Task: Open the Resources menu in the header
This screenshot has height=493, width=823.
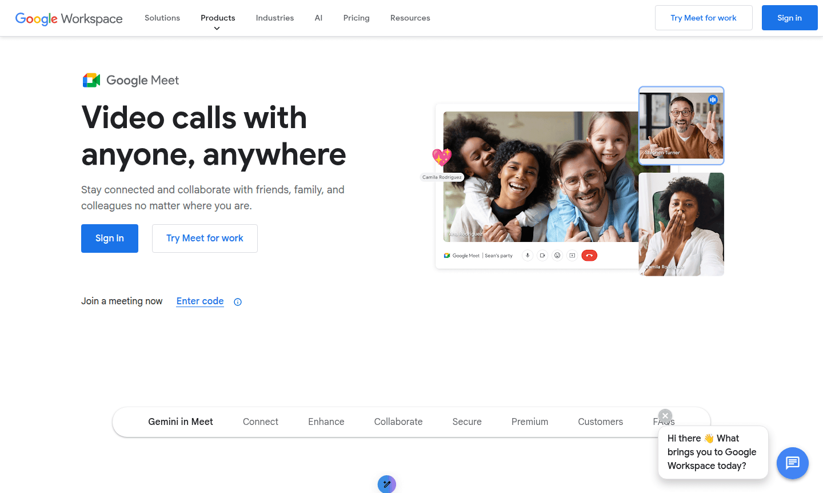Action: point(410,18)
